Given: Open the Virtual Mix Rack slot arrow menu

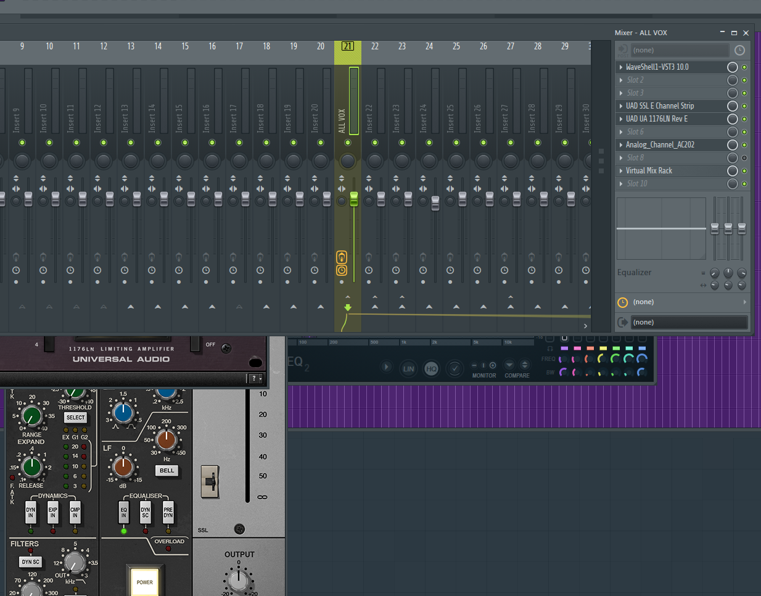Looking at the screenshot, I should (621, 170).
